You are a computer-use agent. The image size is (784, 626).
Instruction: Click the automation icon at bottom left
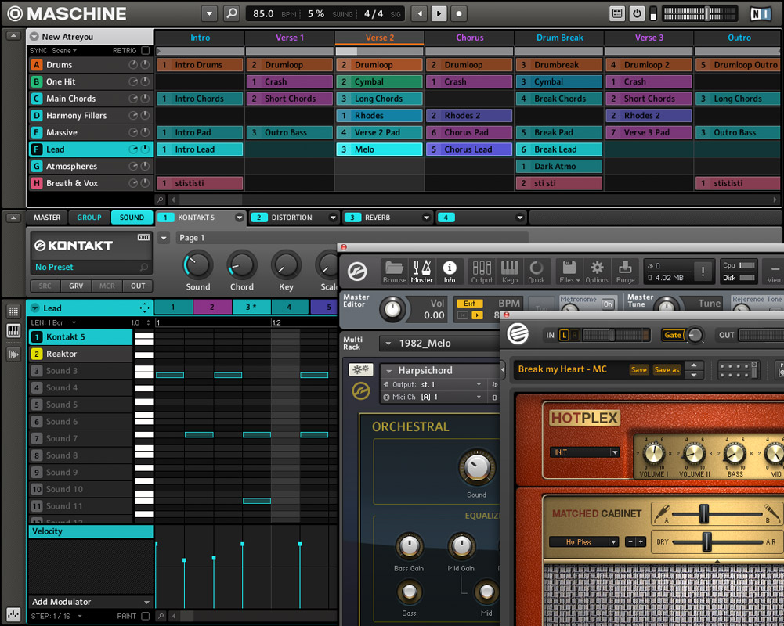pos(13,614)
